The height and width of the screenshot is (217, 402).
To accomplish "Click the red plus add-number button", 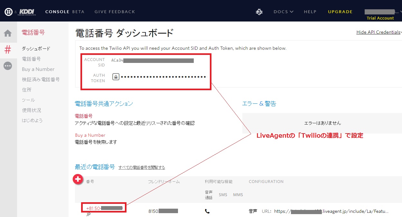I will [78, 179].
